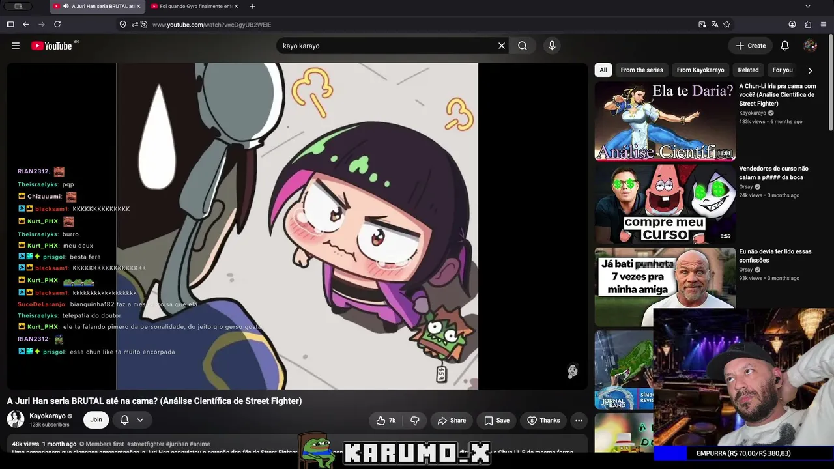Click the #anime hashtag
834x469 pixels.
(x=200, y=444)
